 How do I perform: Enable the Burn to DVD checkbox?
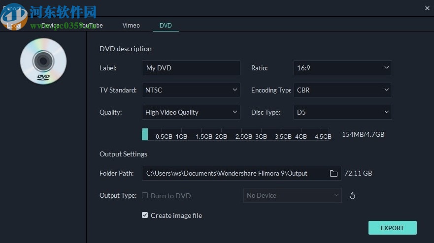pos(145,195)
